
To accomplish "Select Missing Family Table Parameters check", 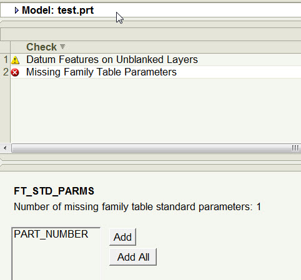I will (101, 72).
